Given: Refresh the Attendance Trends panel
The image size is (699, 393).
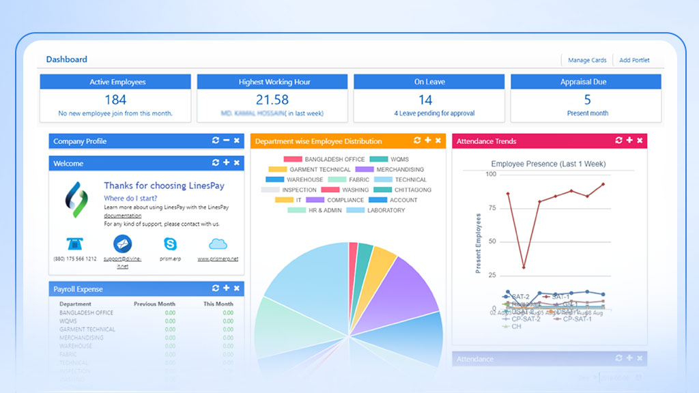Looking at the screenshot, I should click(618, 141).
